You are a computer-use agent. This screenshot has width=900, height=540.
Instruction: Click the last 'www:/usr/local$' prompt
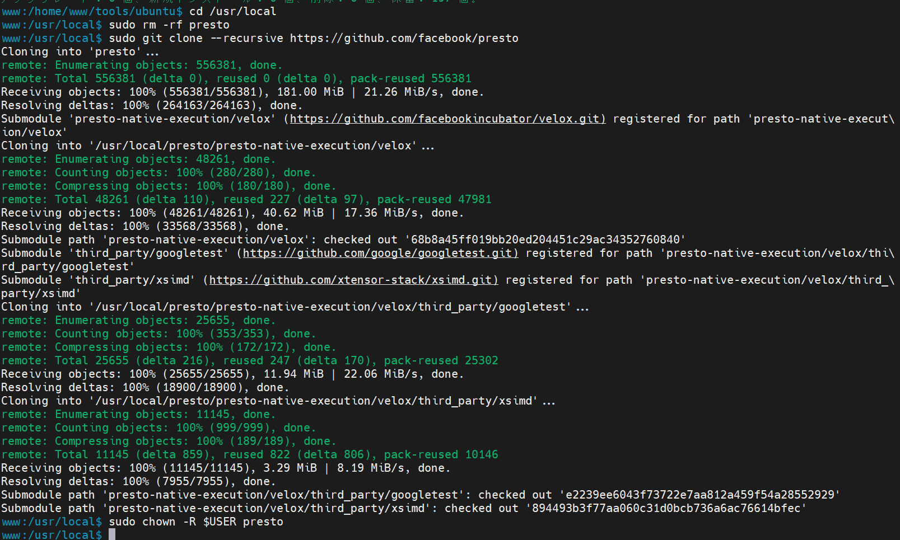click(52, 534)
